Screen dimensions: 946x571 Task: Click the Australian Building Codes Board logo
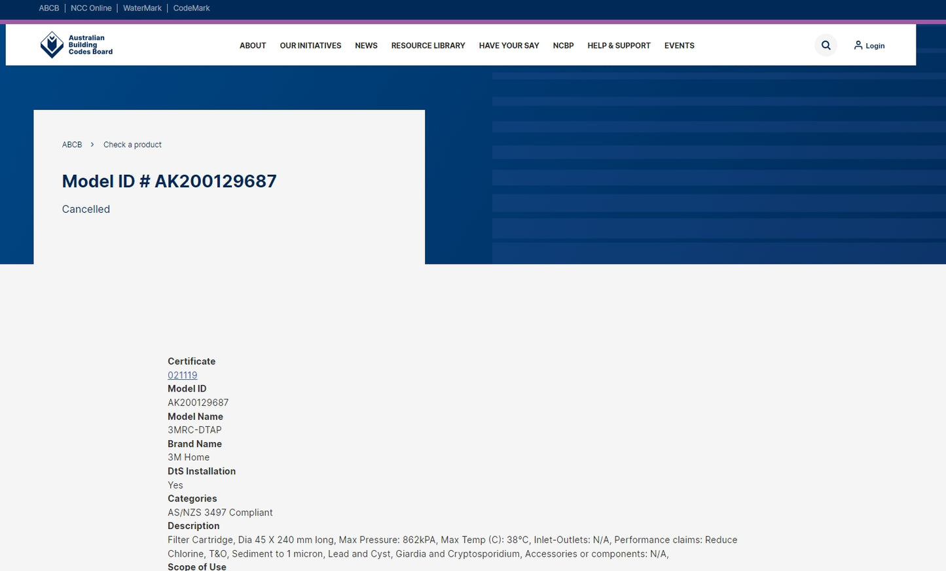76,45
